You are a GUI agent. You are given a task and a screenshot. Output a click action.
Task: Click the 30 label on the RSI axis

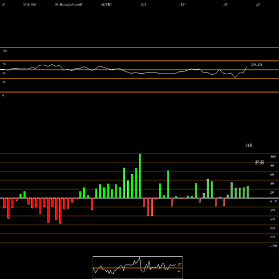pos(4,82)
